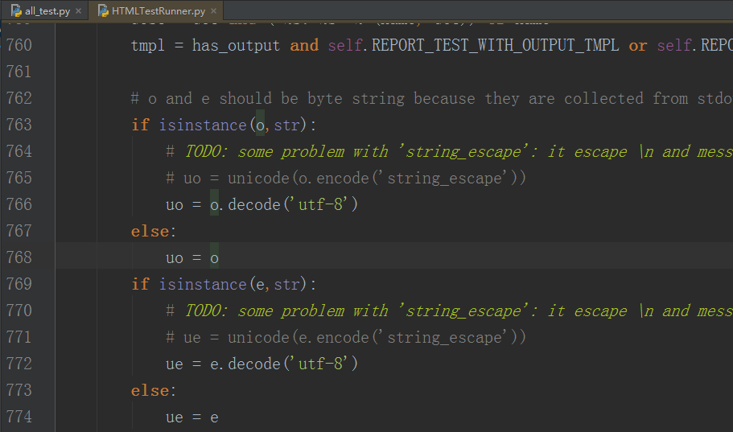Close the HTMLTestRunner.py tab
733x432 pixels.
tap(214, 11)
